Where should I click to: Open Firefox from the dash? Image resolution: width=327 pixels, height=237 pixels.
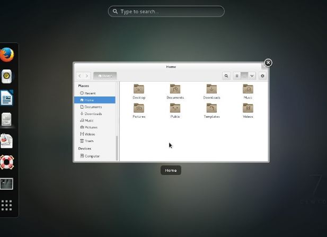[7, 55]
